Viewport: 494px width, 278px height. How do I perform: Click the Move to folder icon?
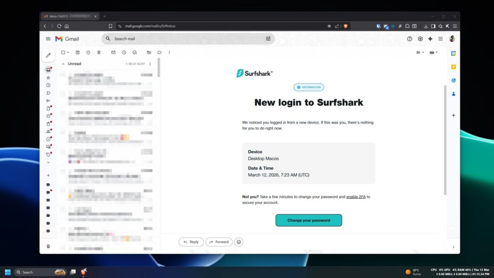(149, 52)
